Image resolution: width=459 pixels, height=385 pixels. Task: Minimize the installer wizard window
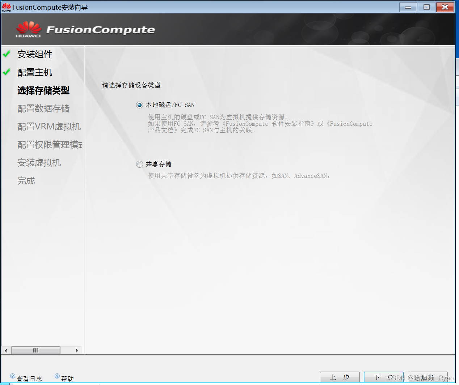tap(408, 7)
